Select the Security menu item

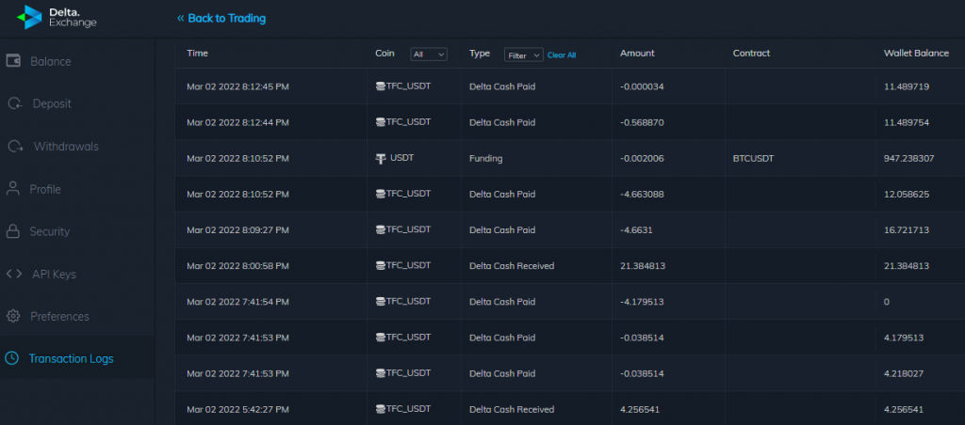tap(49, 231)
